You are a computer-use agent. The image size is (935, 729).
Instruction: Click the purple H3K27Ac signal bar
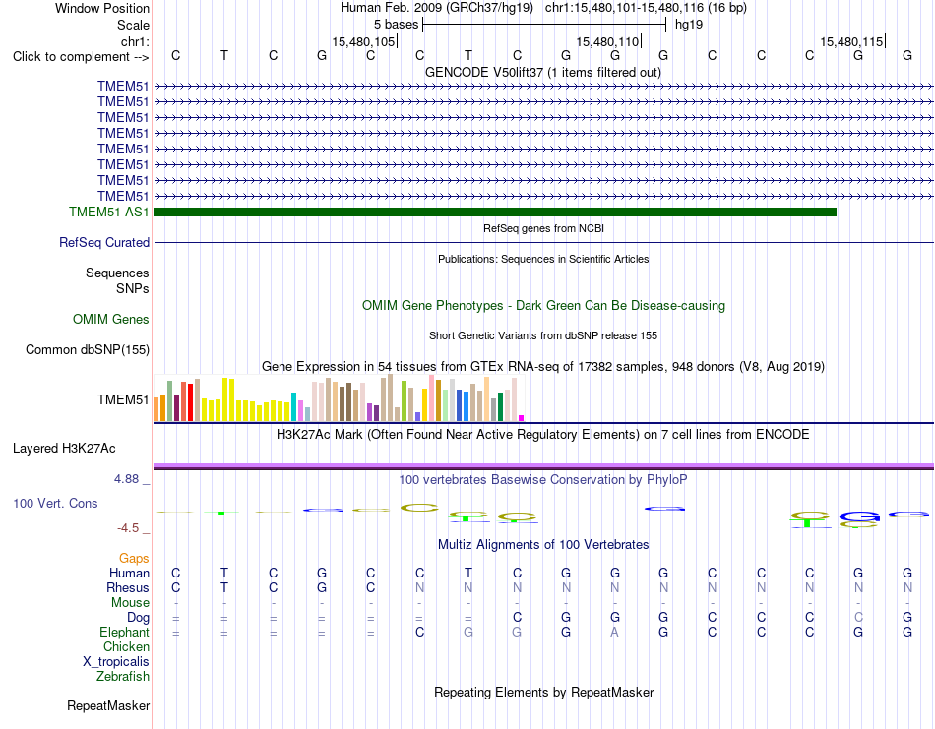click(543, 466)
